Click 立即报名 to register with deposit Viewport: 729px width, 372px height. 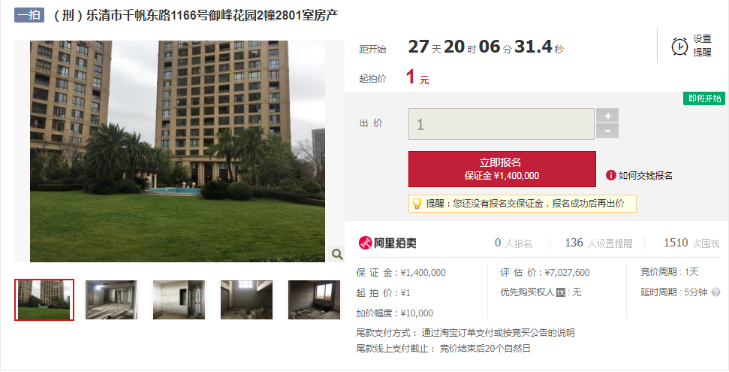502,168
